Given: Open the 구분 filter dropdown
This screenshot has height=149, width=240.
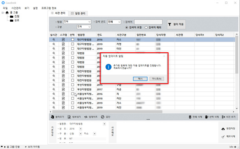Looking at the screenshot, I should coord(84,27).
